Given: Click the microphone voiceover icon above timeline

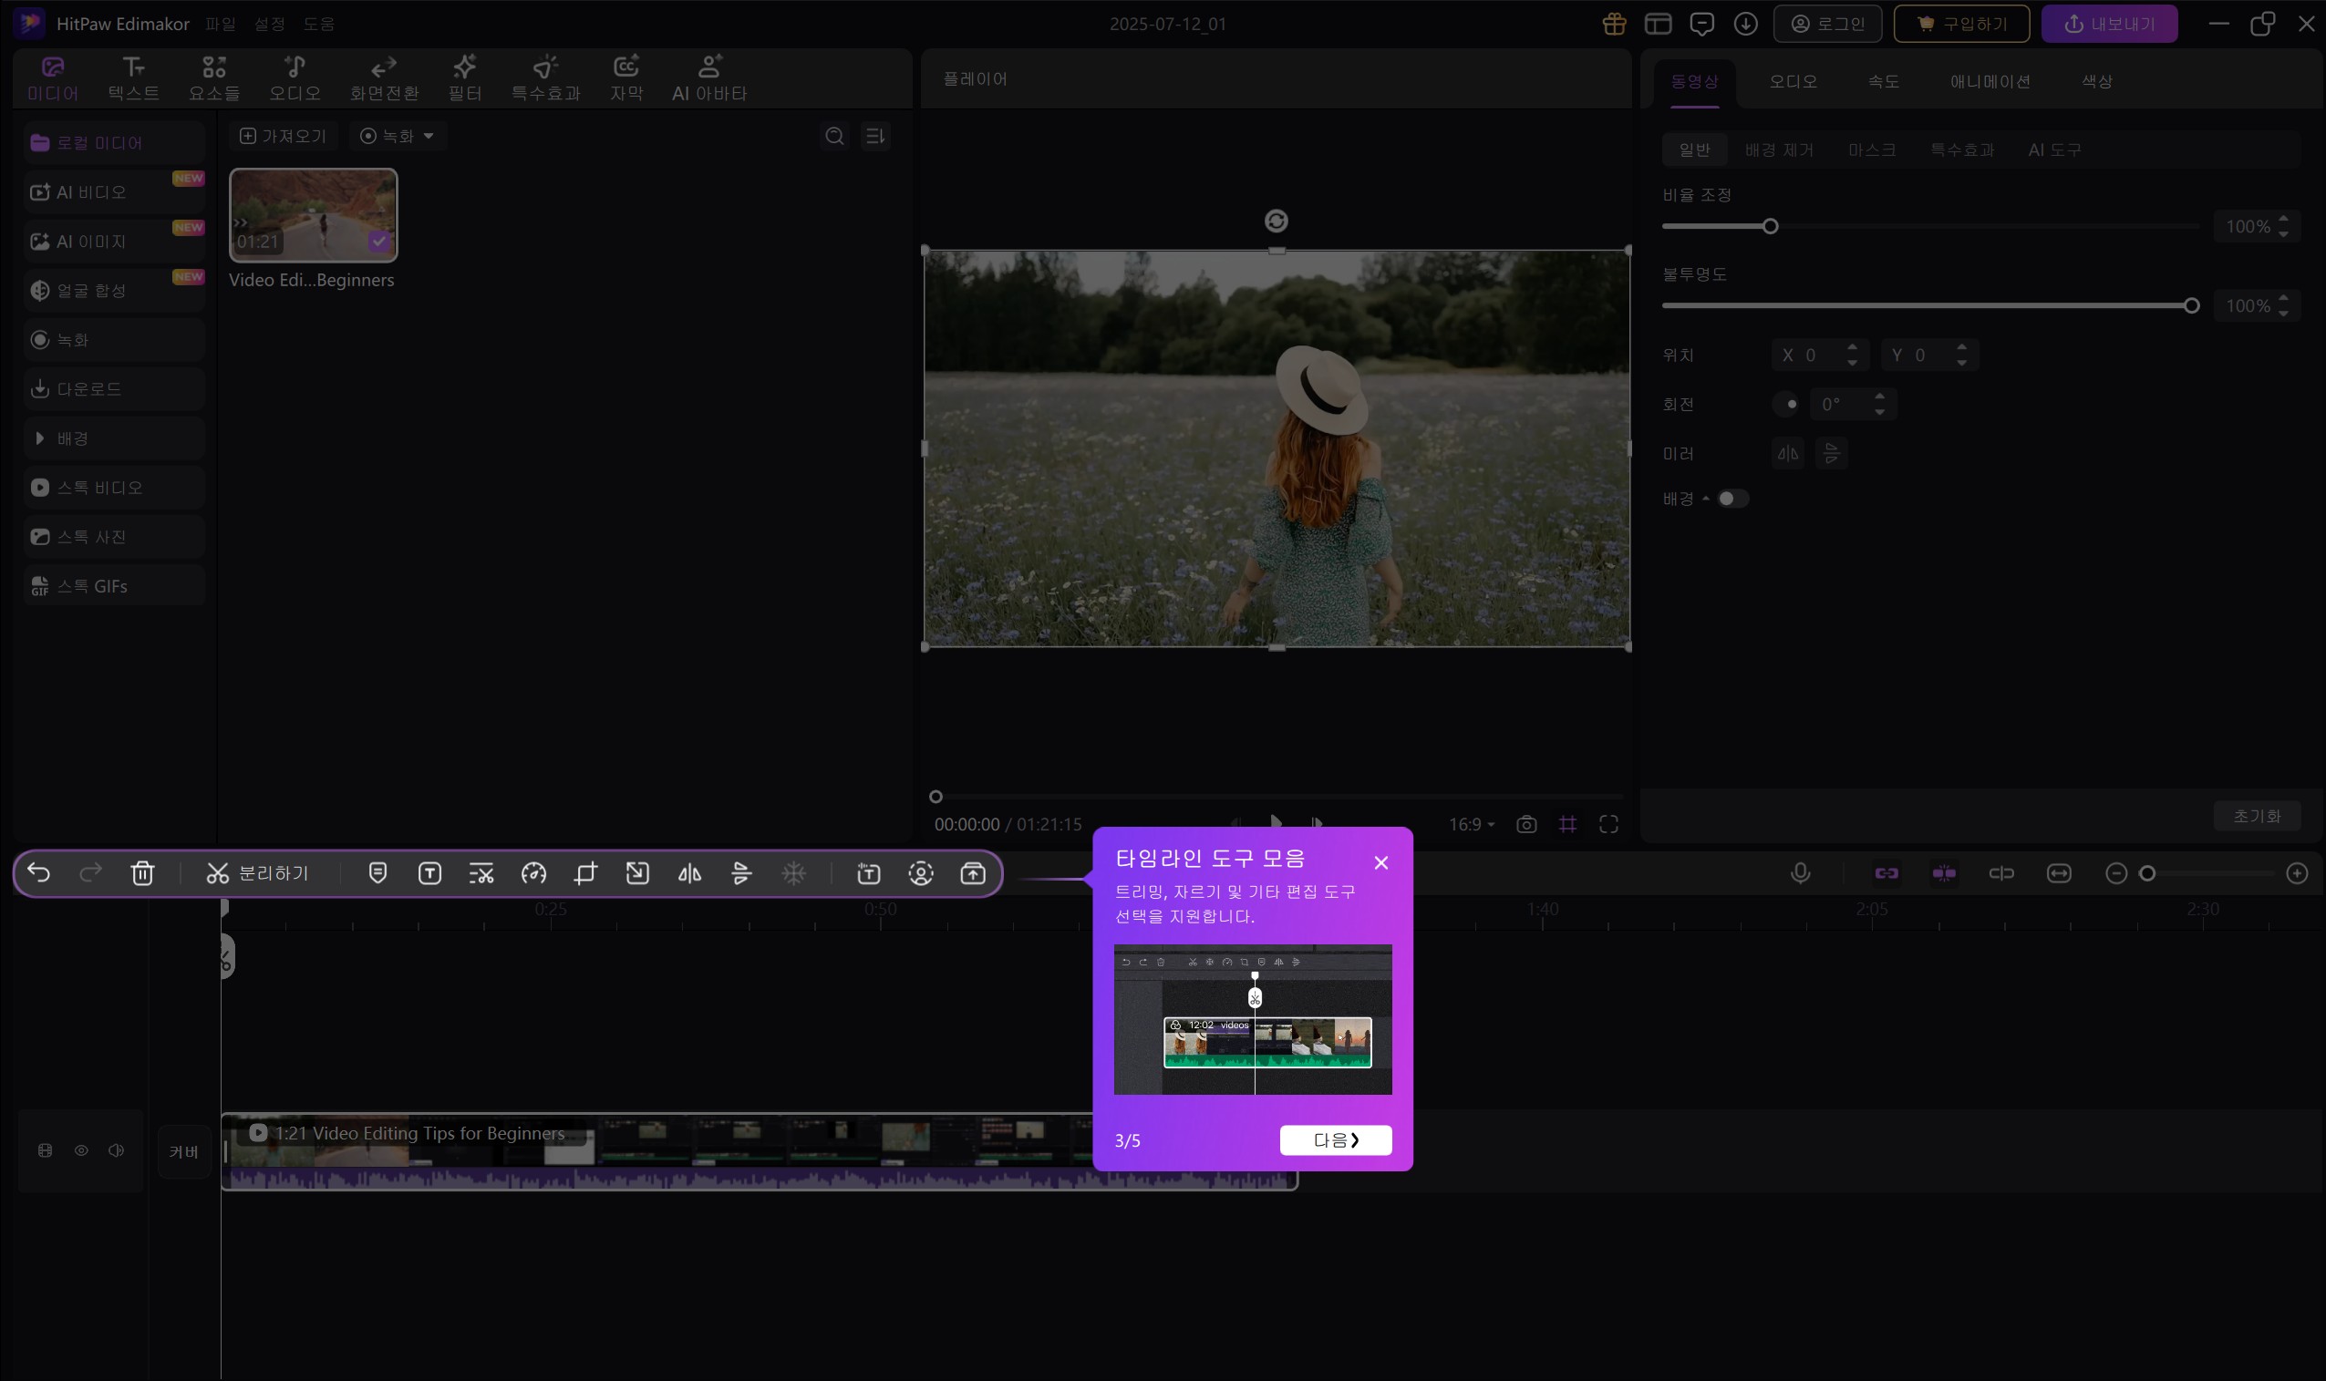Looking at the screenshot, I should pos(1800,873).
